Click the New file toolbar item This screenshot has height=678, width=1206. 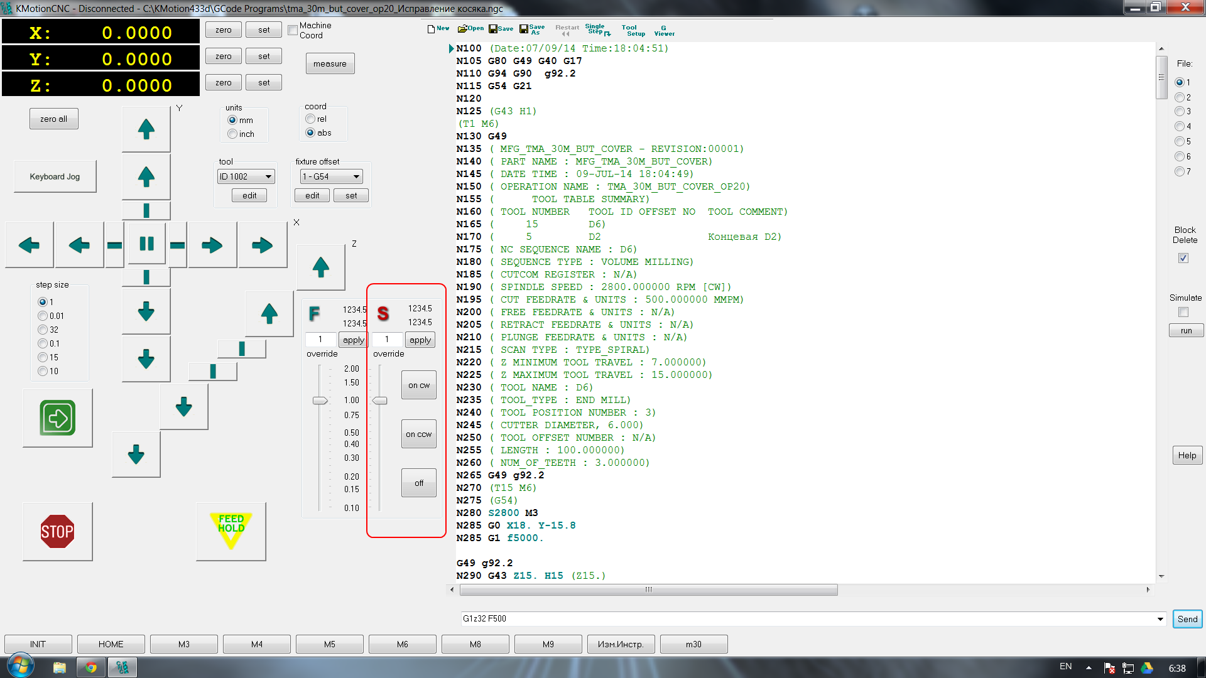click(x=438, y=29)
